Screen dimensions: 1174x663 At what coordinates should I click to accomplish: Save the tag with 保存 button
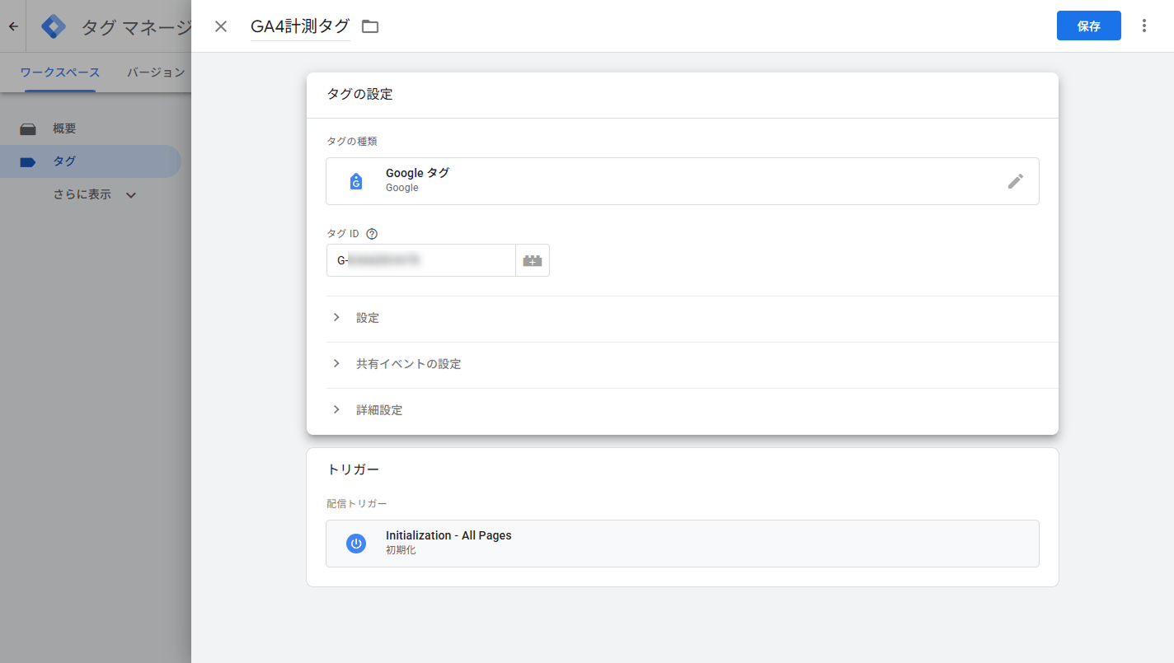coord(1088,26)
